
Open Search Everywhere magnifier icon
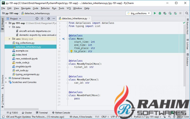(x=187, y=13)
